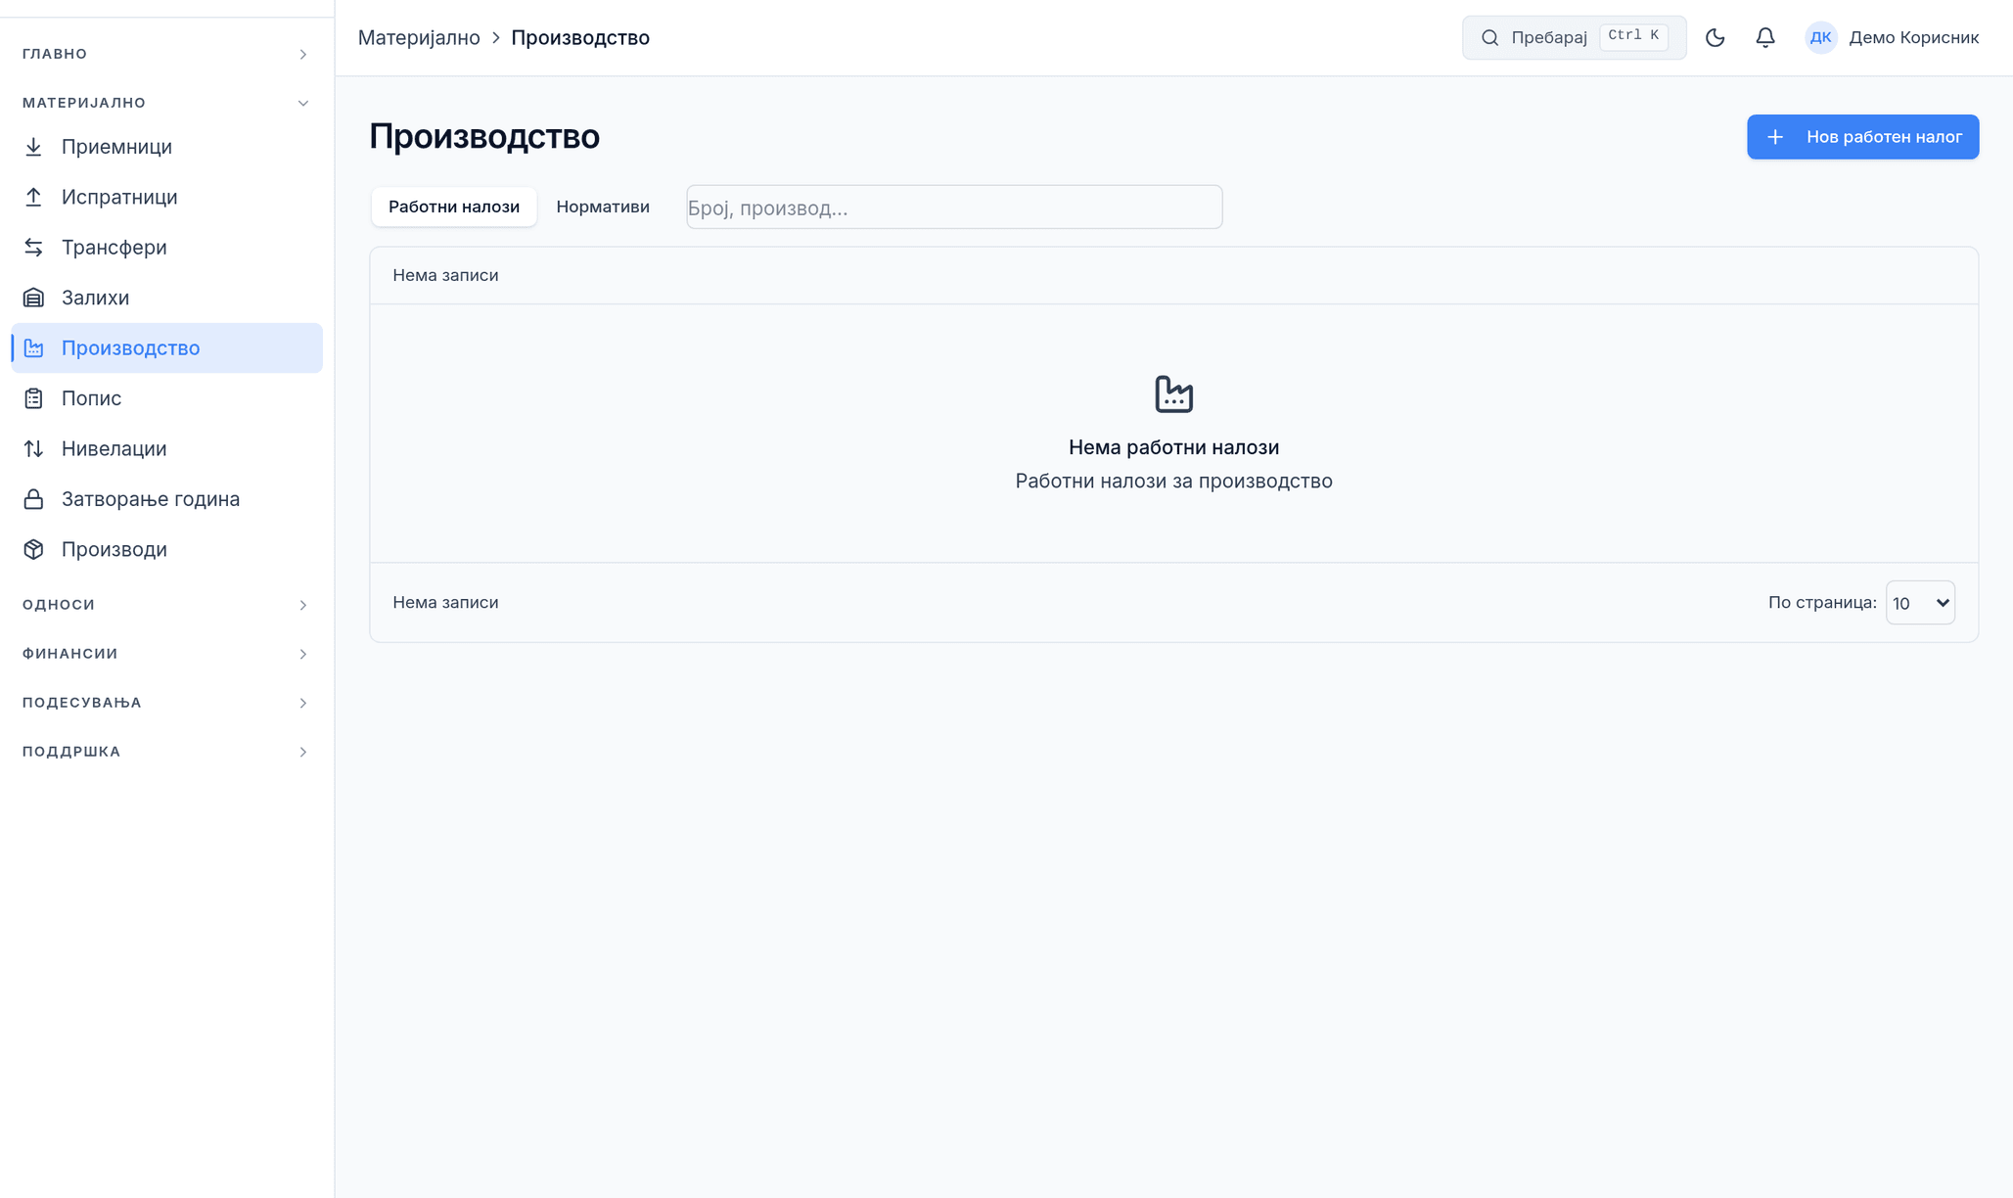The height and width of the screenshot is (1198, 2013).
Task: Open Приемници via its download arrow icon
Action: (x=33, y=147)
